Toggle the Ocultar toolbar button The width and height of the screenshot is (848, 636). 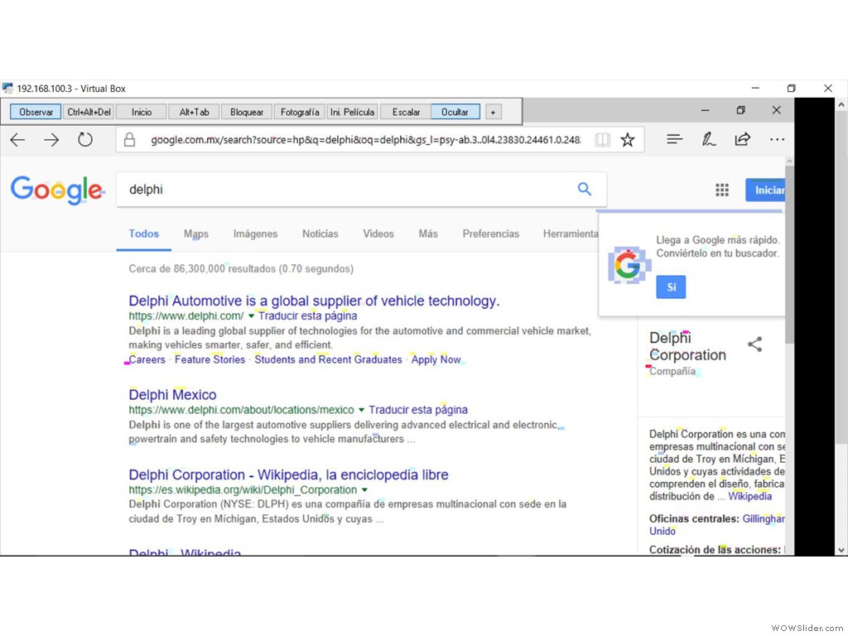(x=455, y=112)
